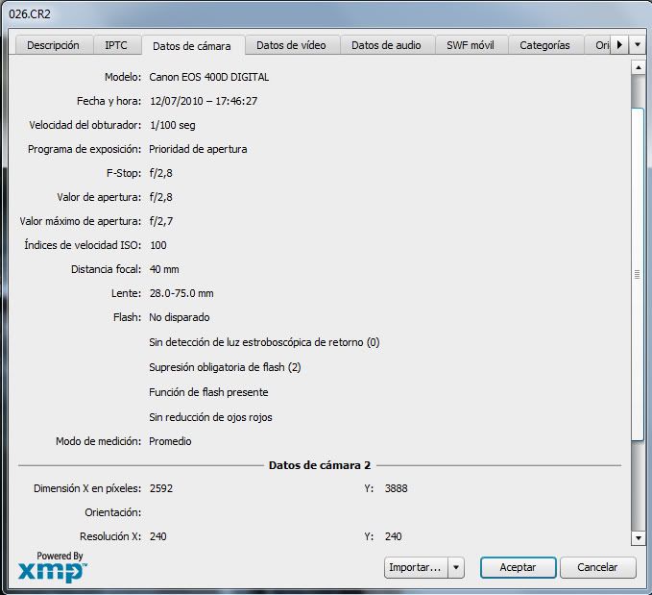Click the F-Stop value f/2,8

click(161, 173)
